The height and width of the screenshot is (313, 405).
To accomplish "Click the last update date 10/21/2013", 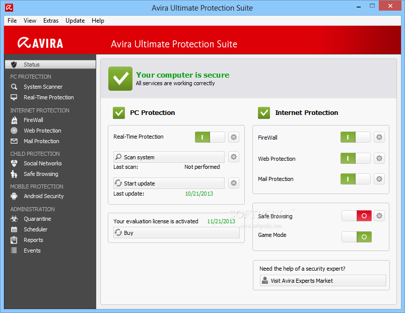I will (199, 194).
